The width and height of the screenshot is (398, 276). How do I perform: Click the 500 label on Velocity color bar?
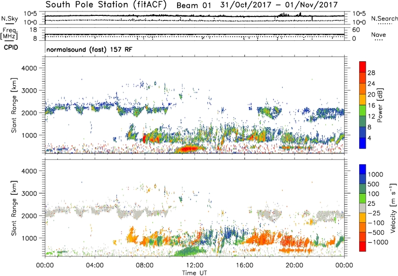click(373, 184)
